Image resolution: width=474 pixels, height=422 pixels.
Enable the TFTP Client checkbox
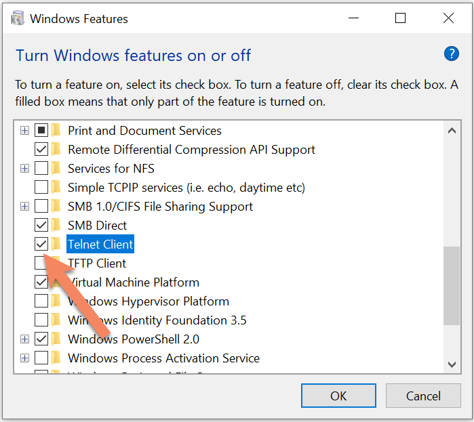pyautogui.click(x=41, y=263)
